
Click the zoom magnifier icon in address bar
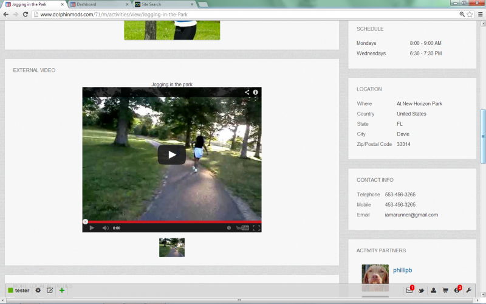(462, 14)
